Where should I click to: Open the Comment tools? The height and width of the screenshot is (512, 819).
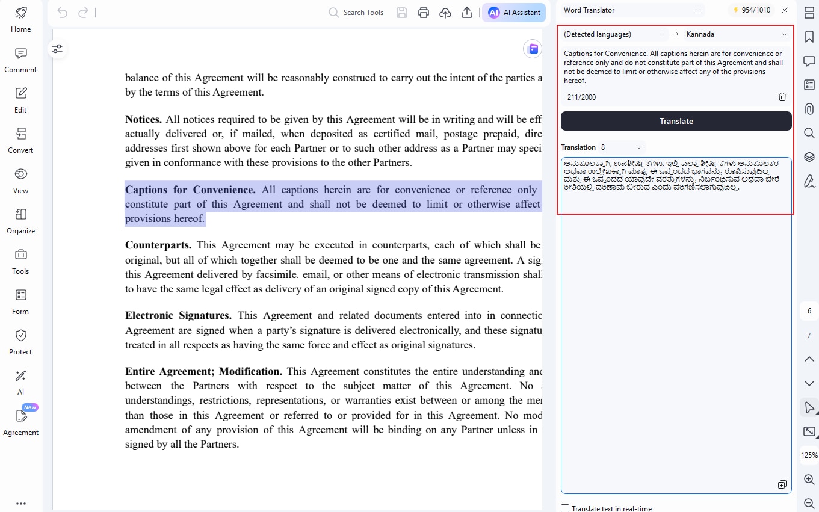tap(20, 60)
